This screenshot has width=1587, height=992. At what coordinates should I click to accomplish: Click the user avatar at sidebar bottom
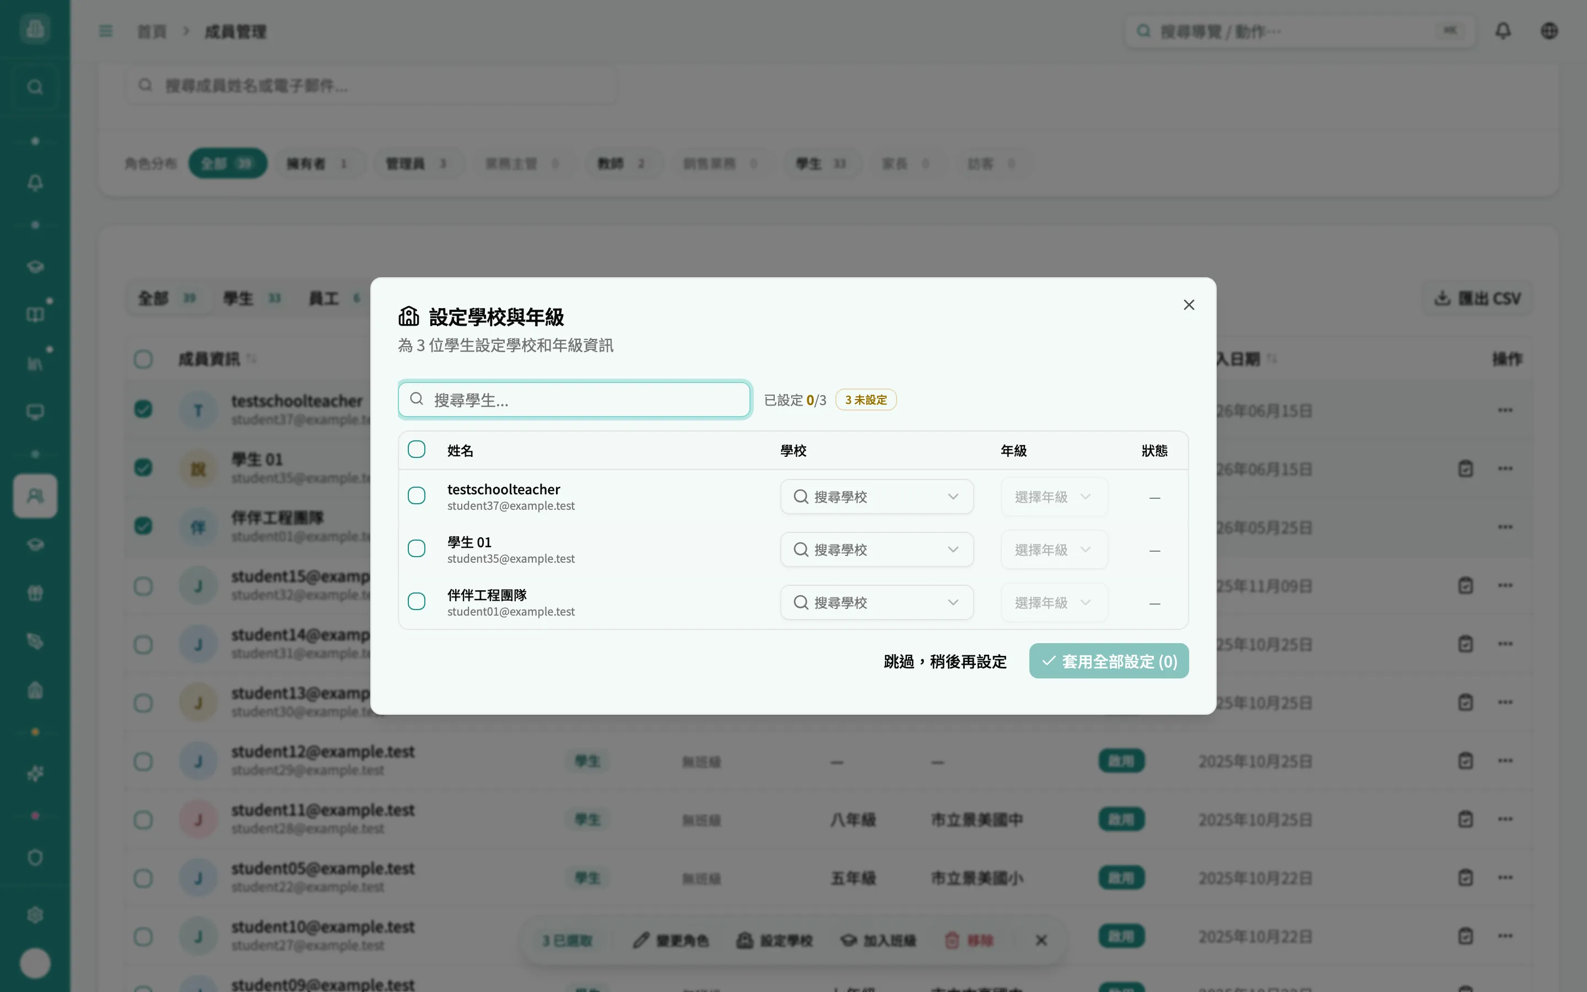35,963
